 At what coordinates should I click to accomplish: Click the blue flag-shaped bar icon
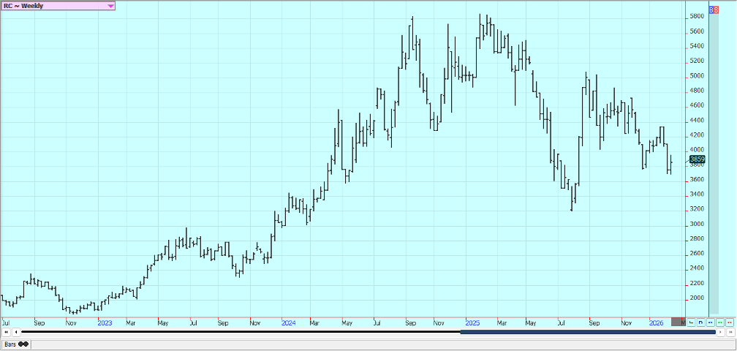coord(700,322)
